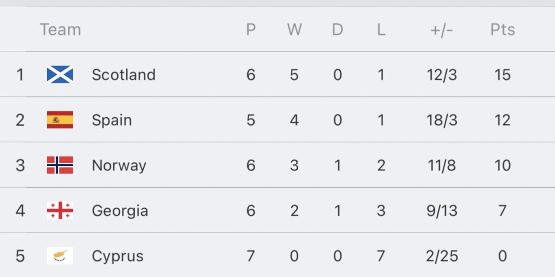555x277 pixels.
Task: Click the D (draws) column header
Action: (x=338, y=30)
